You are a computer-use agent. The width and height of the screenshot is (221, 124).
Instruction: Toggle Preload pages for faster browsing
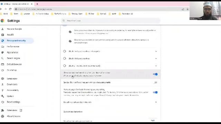[155, 92]
